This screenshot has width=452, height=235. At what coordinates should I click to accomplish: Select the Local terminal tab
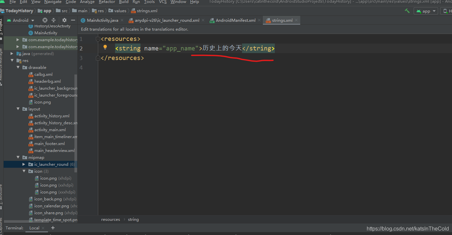(34, 228)
